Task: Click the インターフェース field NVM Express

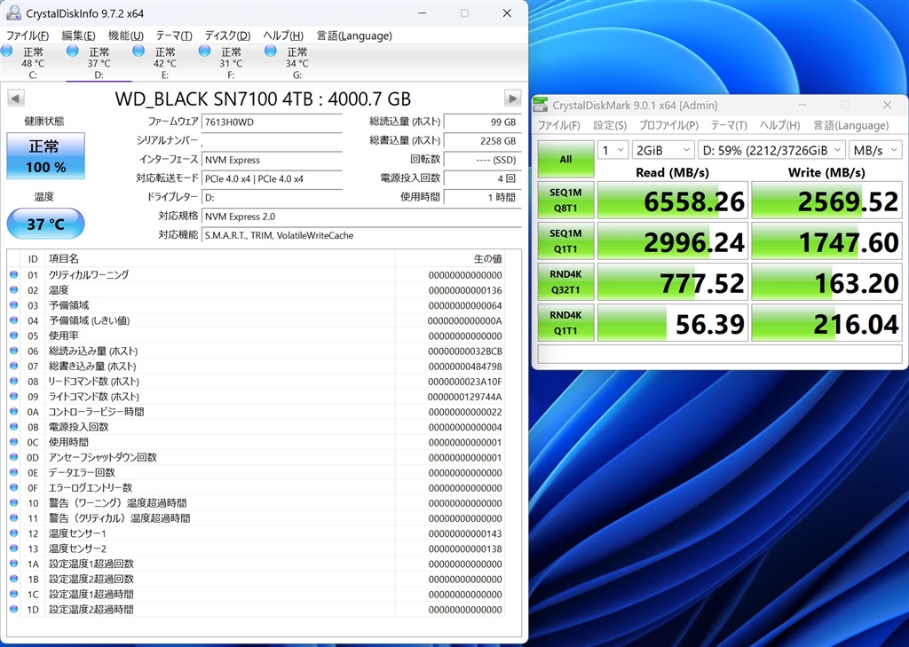Action: coord(272,160)
